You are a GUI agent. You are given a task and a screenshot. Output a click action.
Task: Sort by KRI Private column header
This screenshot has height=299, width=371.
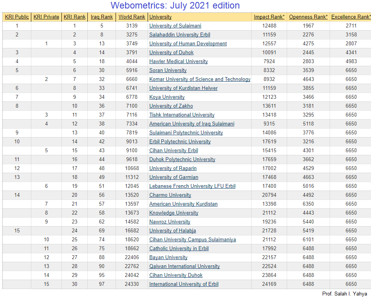tap(46, 17)
